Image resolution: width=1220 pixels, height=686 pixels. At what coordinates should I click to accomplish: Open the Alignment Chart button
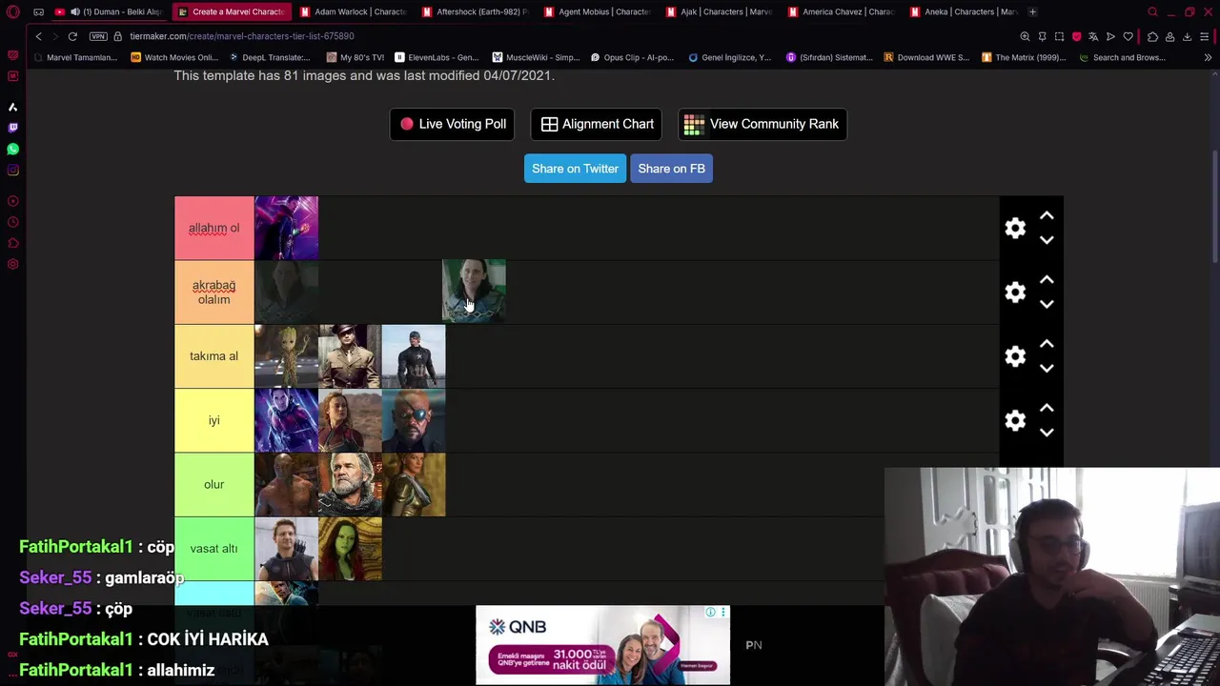tap(598, 124)
